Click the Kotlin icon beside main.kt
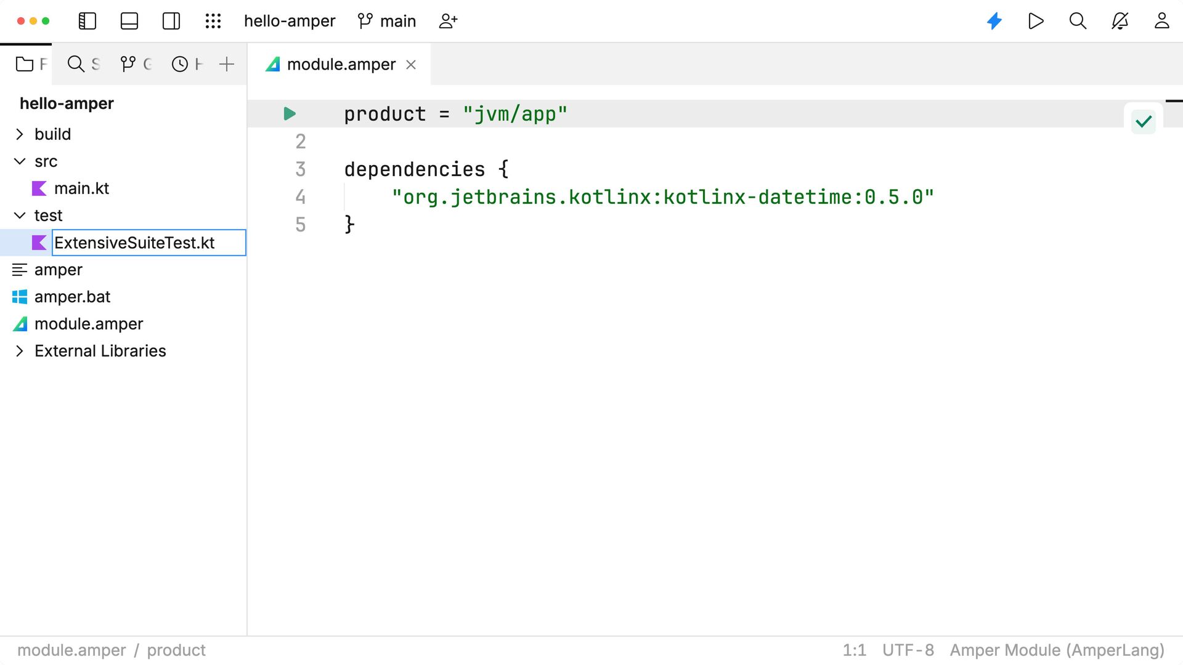Viewport: 1183px width, 665px height. click(x=39, y=188)
